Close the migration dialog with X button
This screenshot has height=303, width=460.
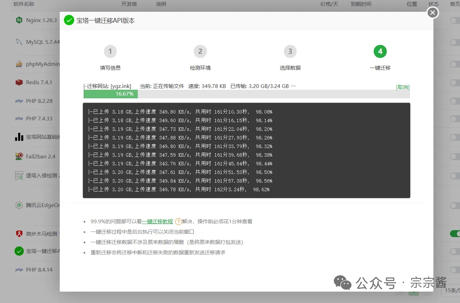(x=433, y=13)
